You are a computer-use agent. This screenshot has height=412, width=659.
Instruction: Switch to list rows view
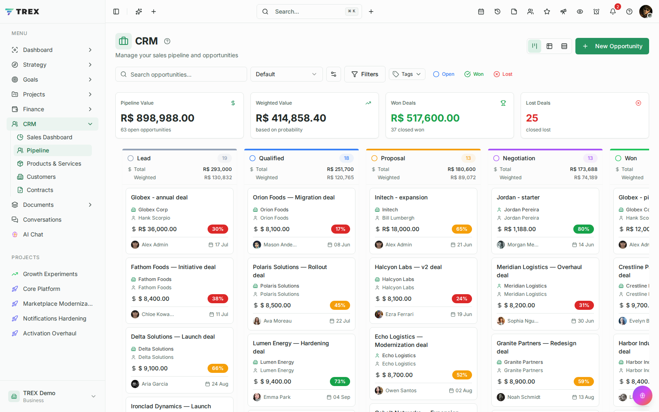(564, 46)
